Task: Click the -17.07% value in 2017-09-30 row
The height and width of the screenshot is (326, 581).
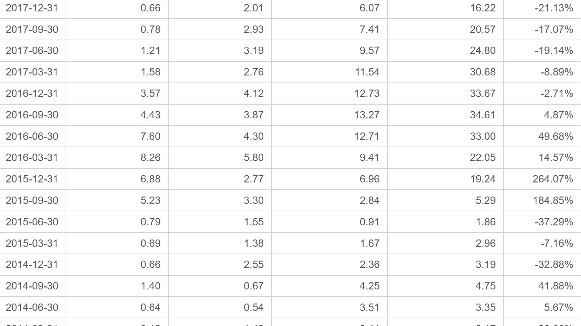Action: click(x=542, y=30)
